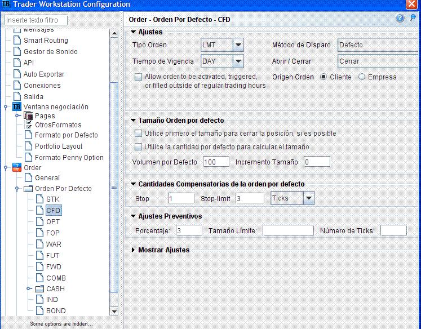The width and height of the screenshot is (421, 329).
Task: Collapse the Ajustes Preventivos section
Action: [133, 216]
